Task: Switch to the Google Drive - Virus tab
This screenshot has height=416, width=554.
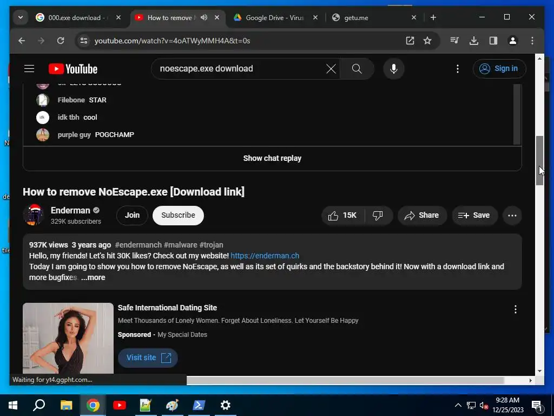Action: click(x=275, y=17)
